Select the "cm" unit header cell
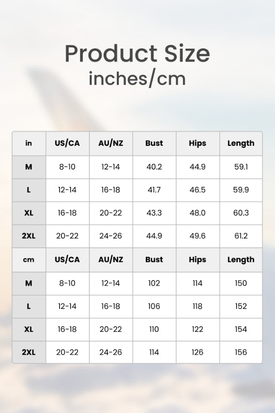This screenshot has height=413, width=275. pyautogui.click(x=29, y=260)
